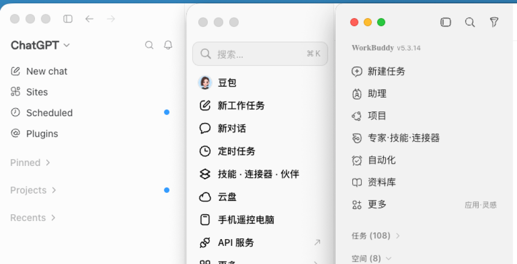Focus the 搜索 search field

point(260,54)
